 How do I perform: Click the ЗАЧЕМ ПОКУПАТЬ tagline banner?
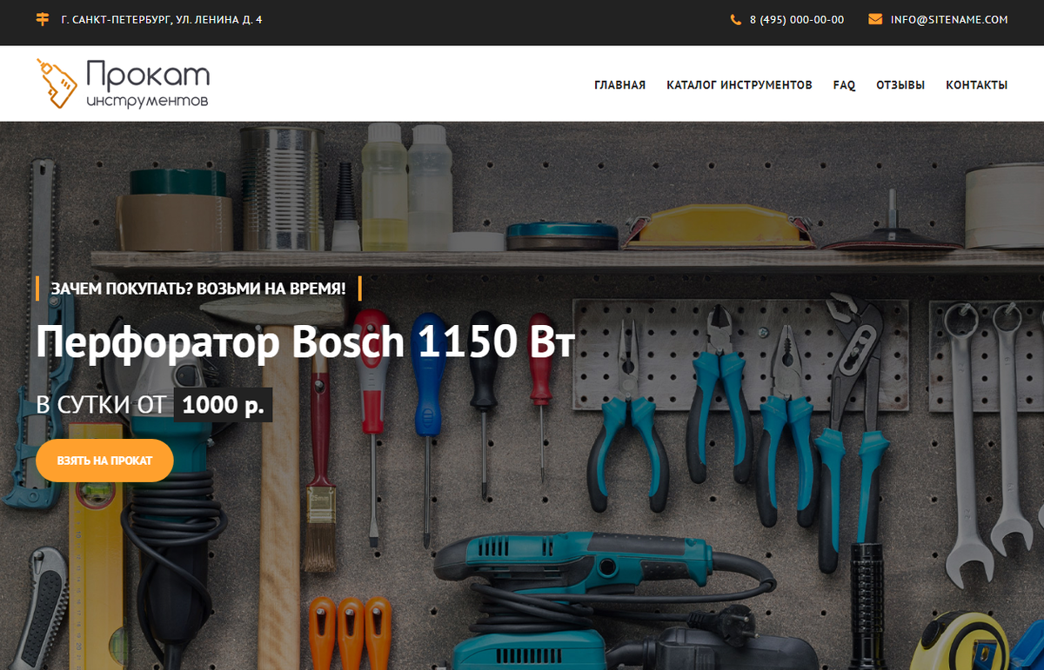[198, 288]
